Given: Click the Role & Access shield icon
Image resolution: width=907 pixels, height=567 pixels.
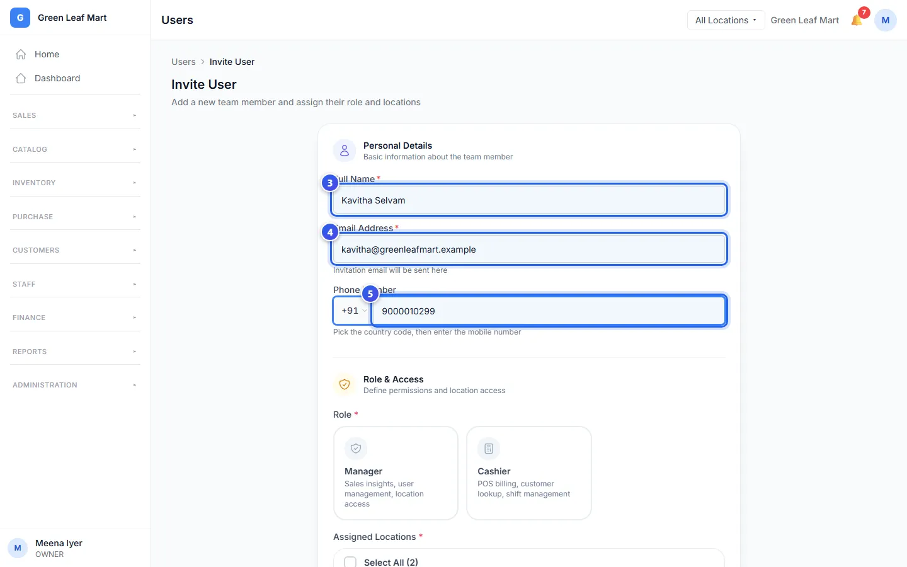Looking at the screenshot, I should pyautogui.click(x=345, y=384).
